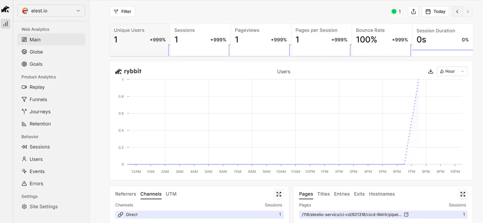Viewport: 483px width, 223px height.
Task: Open the Replay section
Action: [x=51, y=87]
